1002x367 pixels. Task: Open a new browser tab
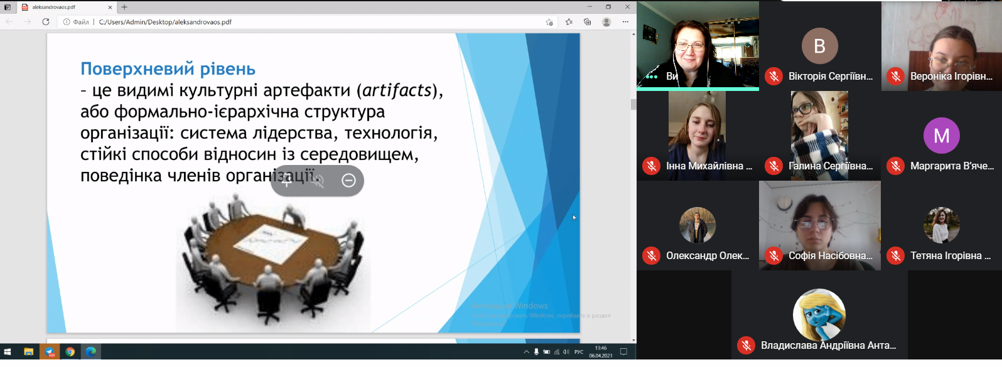124,7
